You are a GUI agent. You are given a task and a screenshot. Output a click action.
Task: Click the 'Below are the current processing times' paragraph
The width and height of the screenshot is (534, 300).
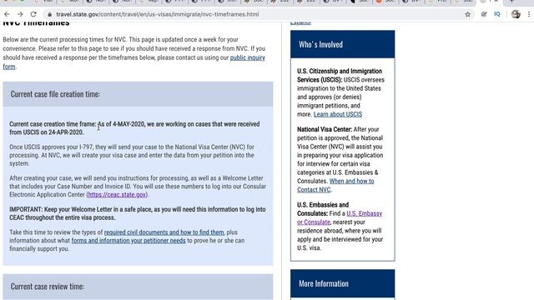click(x=133, y=53)
